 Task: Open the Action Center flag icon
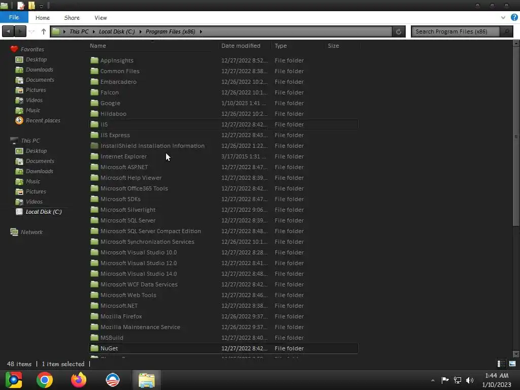tap(445, 380)
